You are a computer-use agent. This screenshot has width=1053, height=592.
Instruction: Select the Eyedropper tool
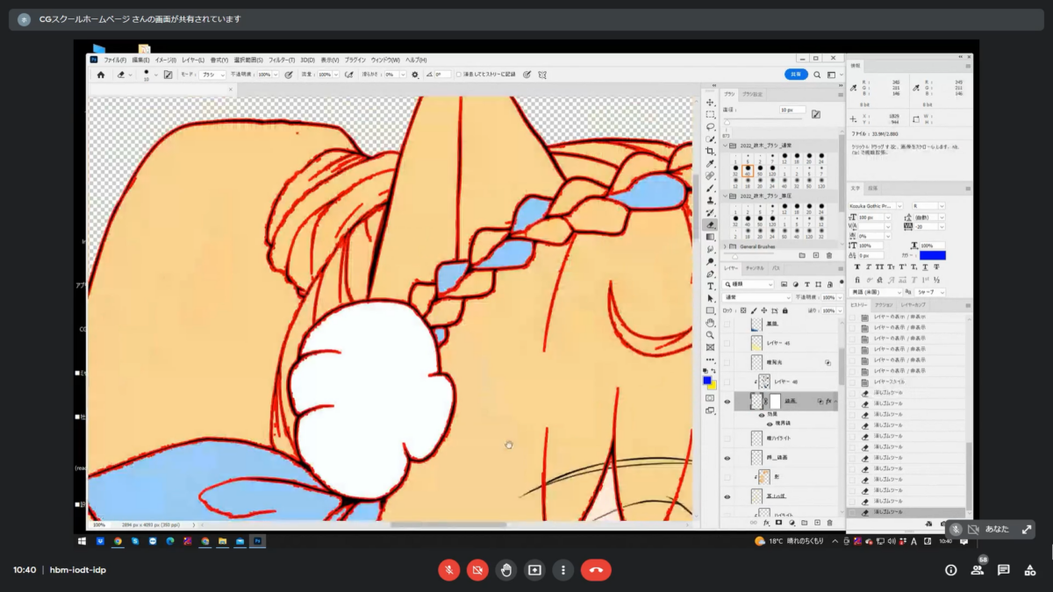710,163
